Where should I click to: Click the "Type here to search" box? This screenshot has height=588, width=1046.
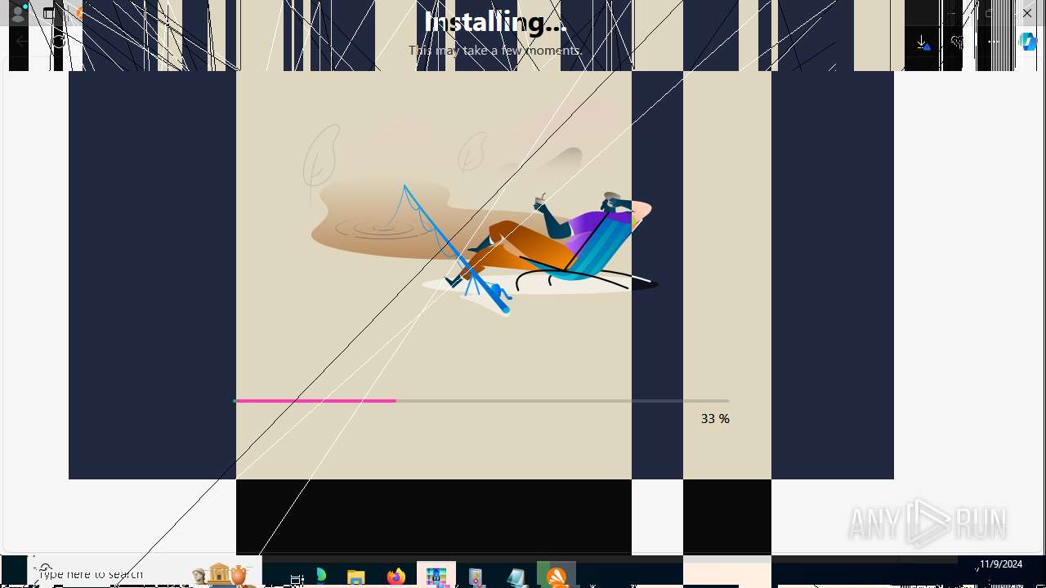tap(143, 573)
